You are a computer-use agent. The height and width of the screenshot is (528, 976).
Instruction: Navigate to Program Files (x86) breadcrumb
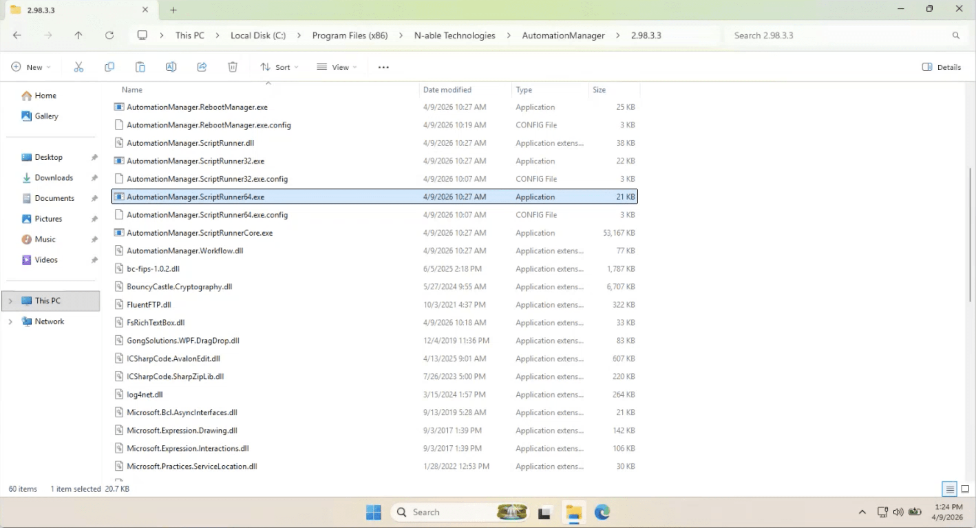pyautogui.click(x=350, y=35)
